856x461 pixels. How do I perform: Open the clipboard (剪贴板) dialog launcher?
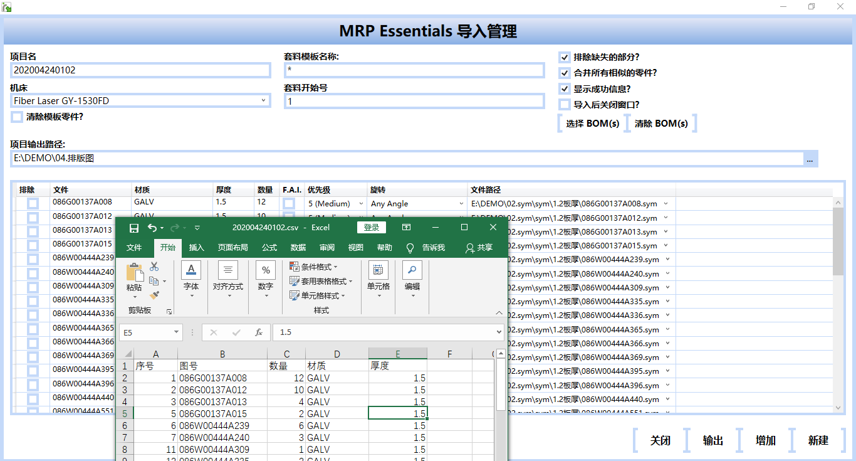point(169,311)
